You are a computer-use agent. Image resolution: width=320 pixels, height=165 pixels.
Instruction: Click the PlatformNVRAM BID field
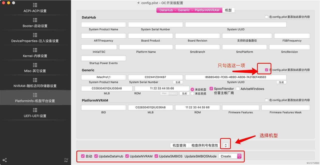pos(103,107)
